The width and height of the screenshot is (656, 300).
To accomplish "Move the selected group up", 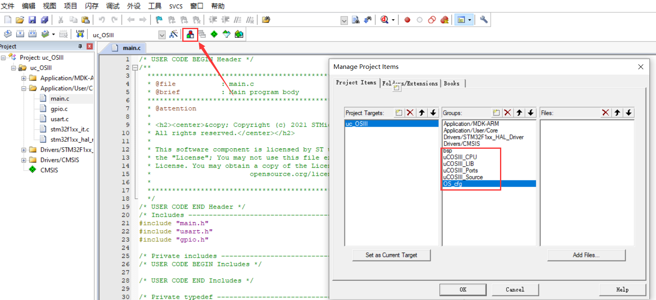I will click(519, 113).
